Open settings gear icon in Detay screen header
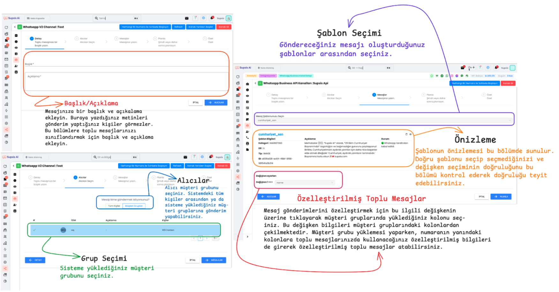This screenshot has width=559, height=292. (x=203, y=18)
